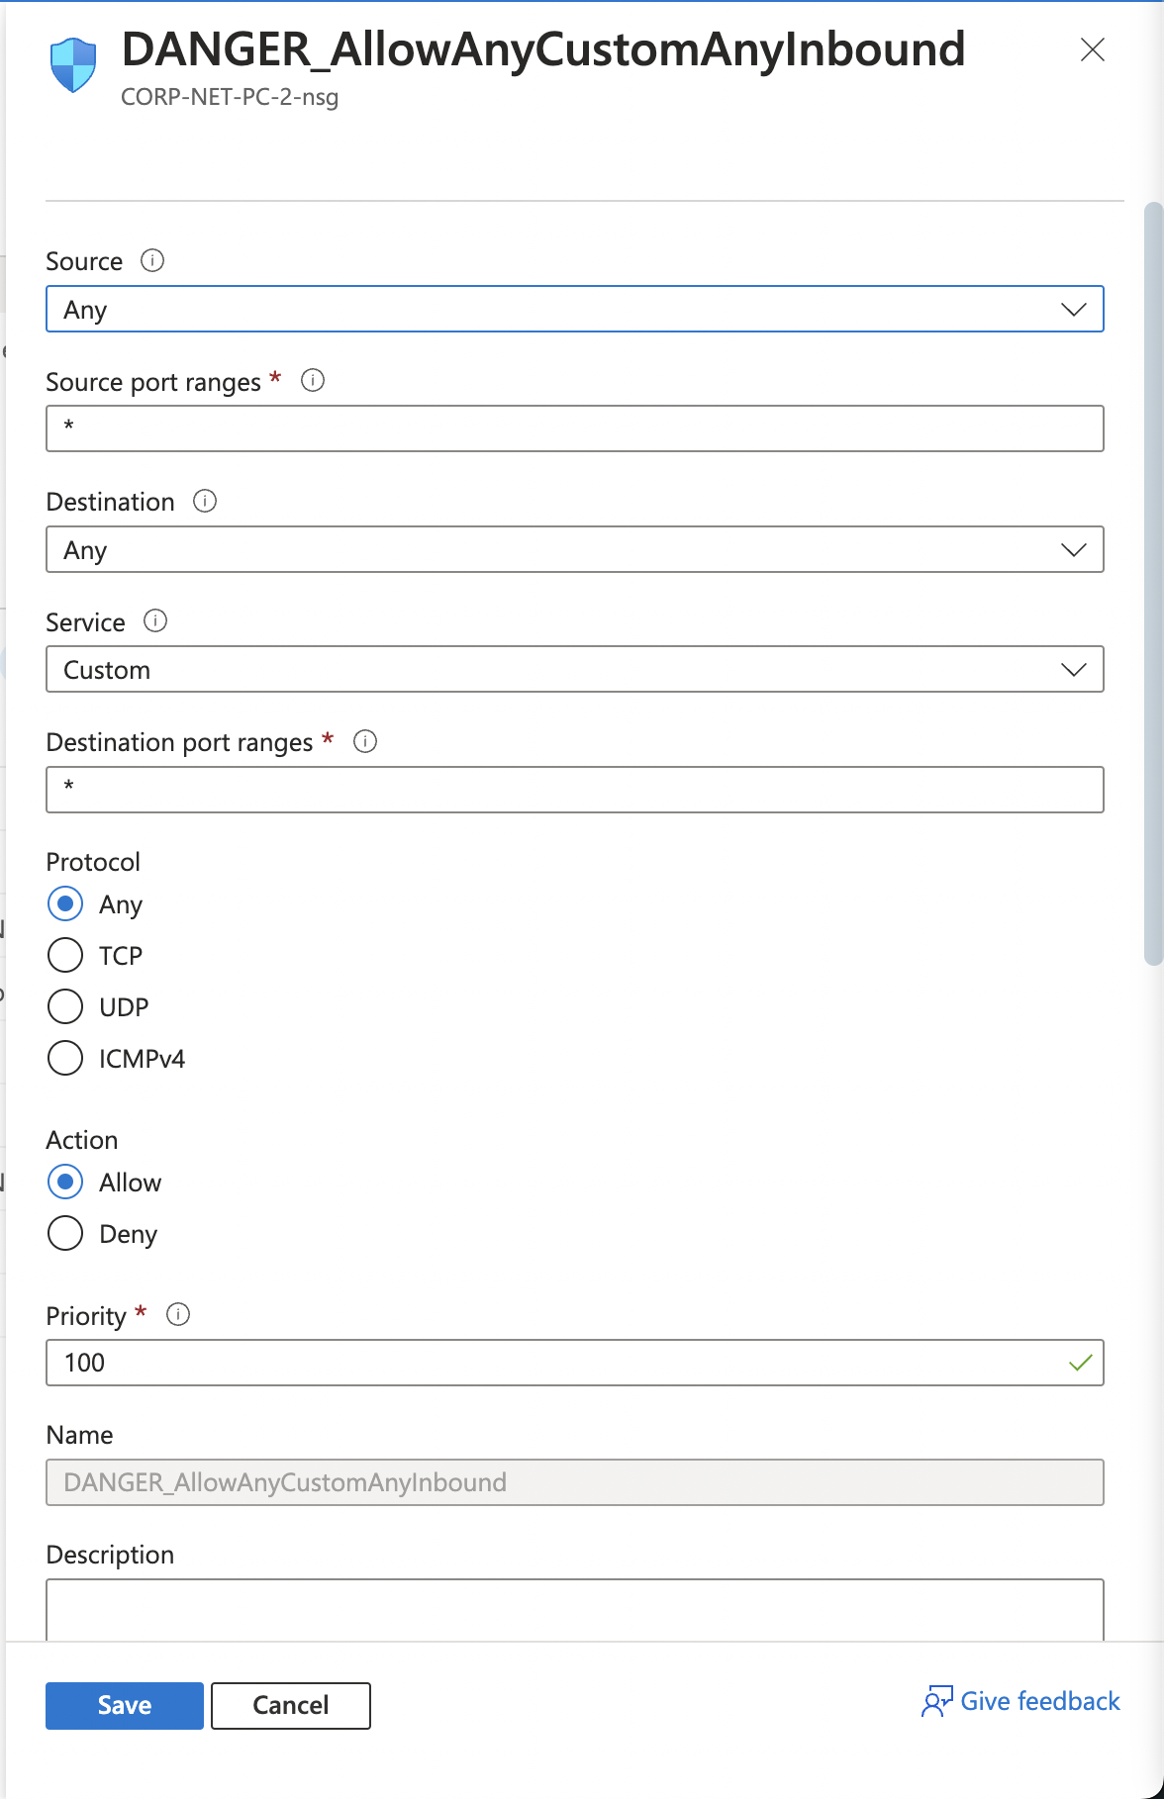Select the TCP protocol radio button
The image size is (1164, 1799).
(x=65, y=955)
